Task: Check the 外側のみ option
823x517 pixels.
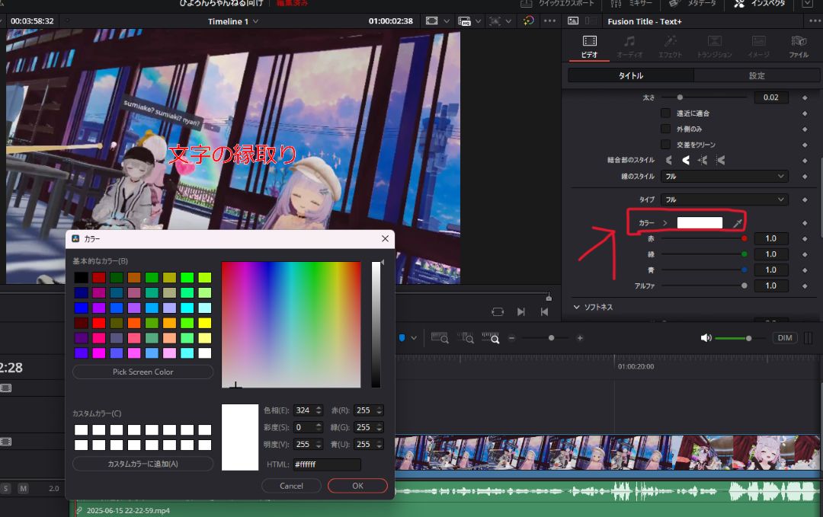Action: (x=665, y=129)
